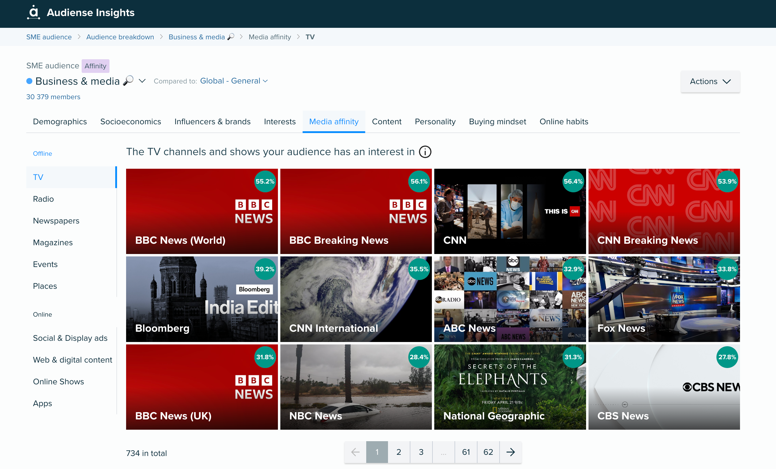Click the 30 379 members link

click(53, 97)
